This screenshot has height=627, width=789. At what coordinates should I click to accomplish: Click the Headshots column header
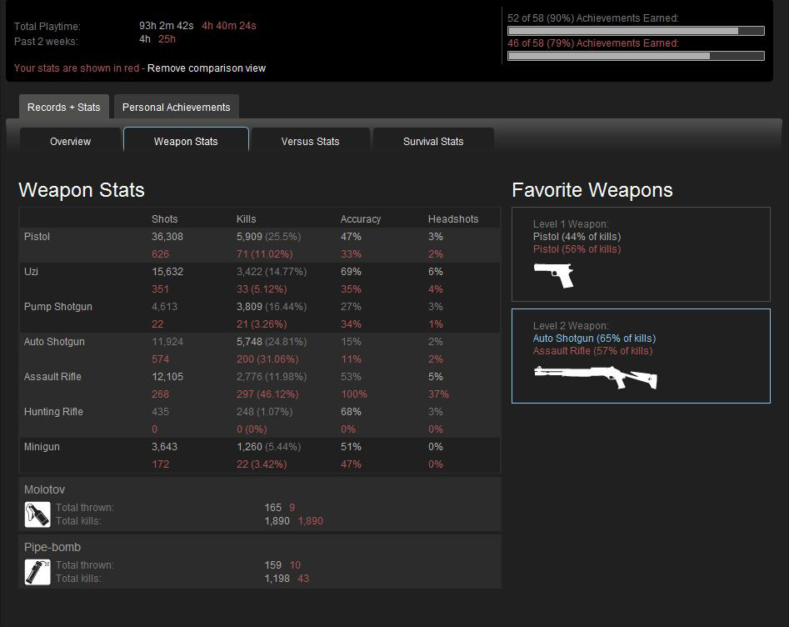[453, 218]
